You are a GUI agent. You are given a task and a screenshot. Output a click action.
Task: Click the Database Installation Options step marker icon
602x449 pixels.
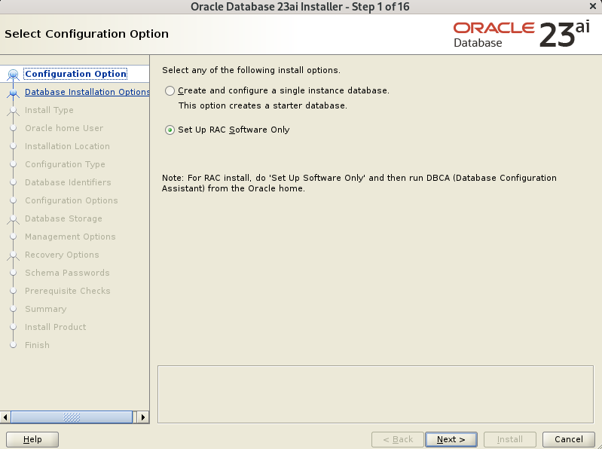point(13,93)
